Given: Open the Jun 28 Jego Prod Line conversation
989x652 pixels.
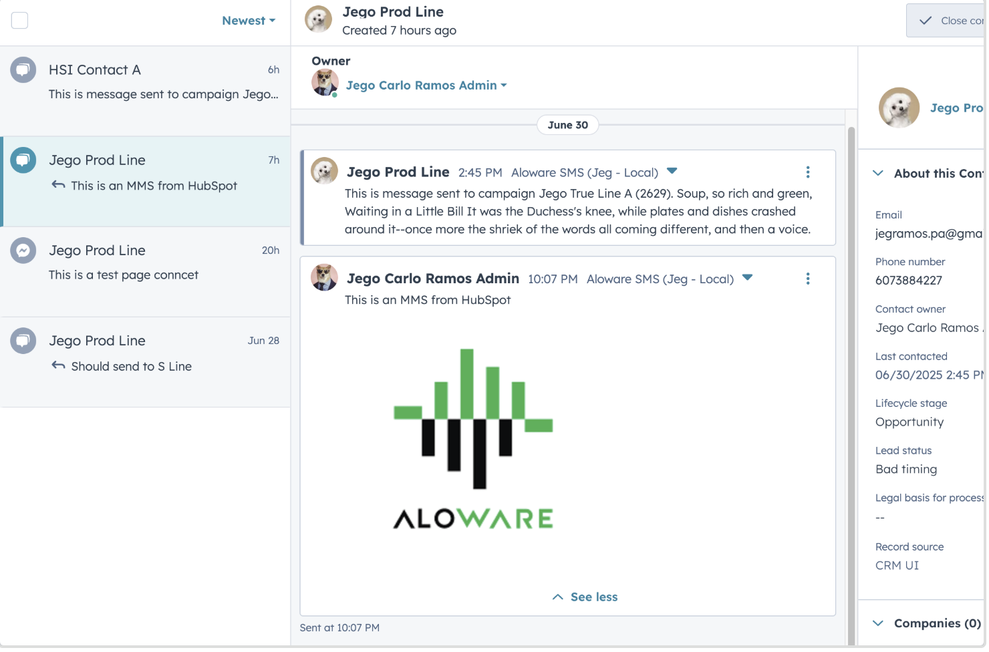Looking at the screenshot, I should pos(145,362).
